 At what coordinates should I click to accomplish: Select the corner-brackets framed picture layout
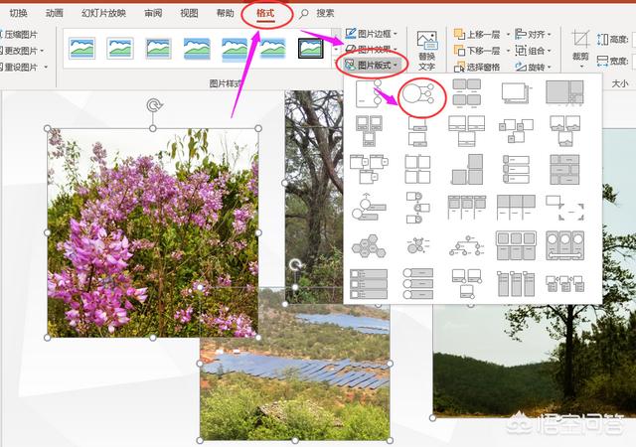coord(563,208)
